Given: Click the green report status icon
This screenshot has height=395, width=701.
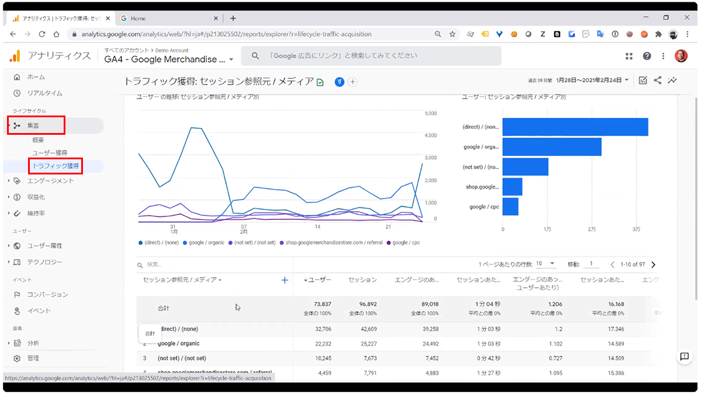Looking at the screenshot, I should tap(320, 82).
